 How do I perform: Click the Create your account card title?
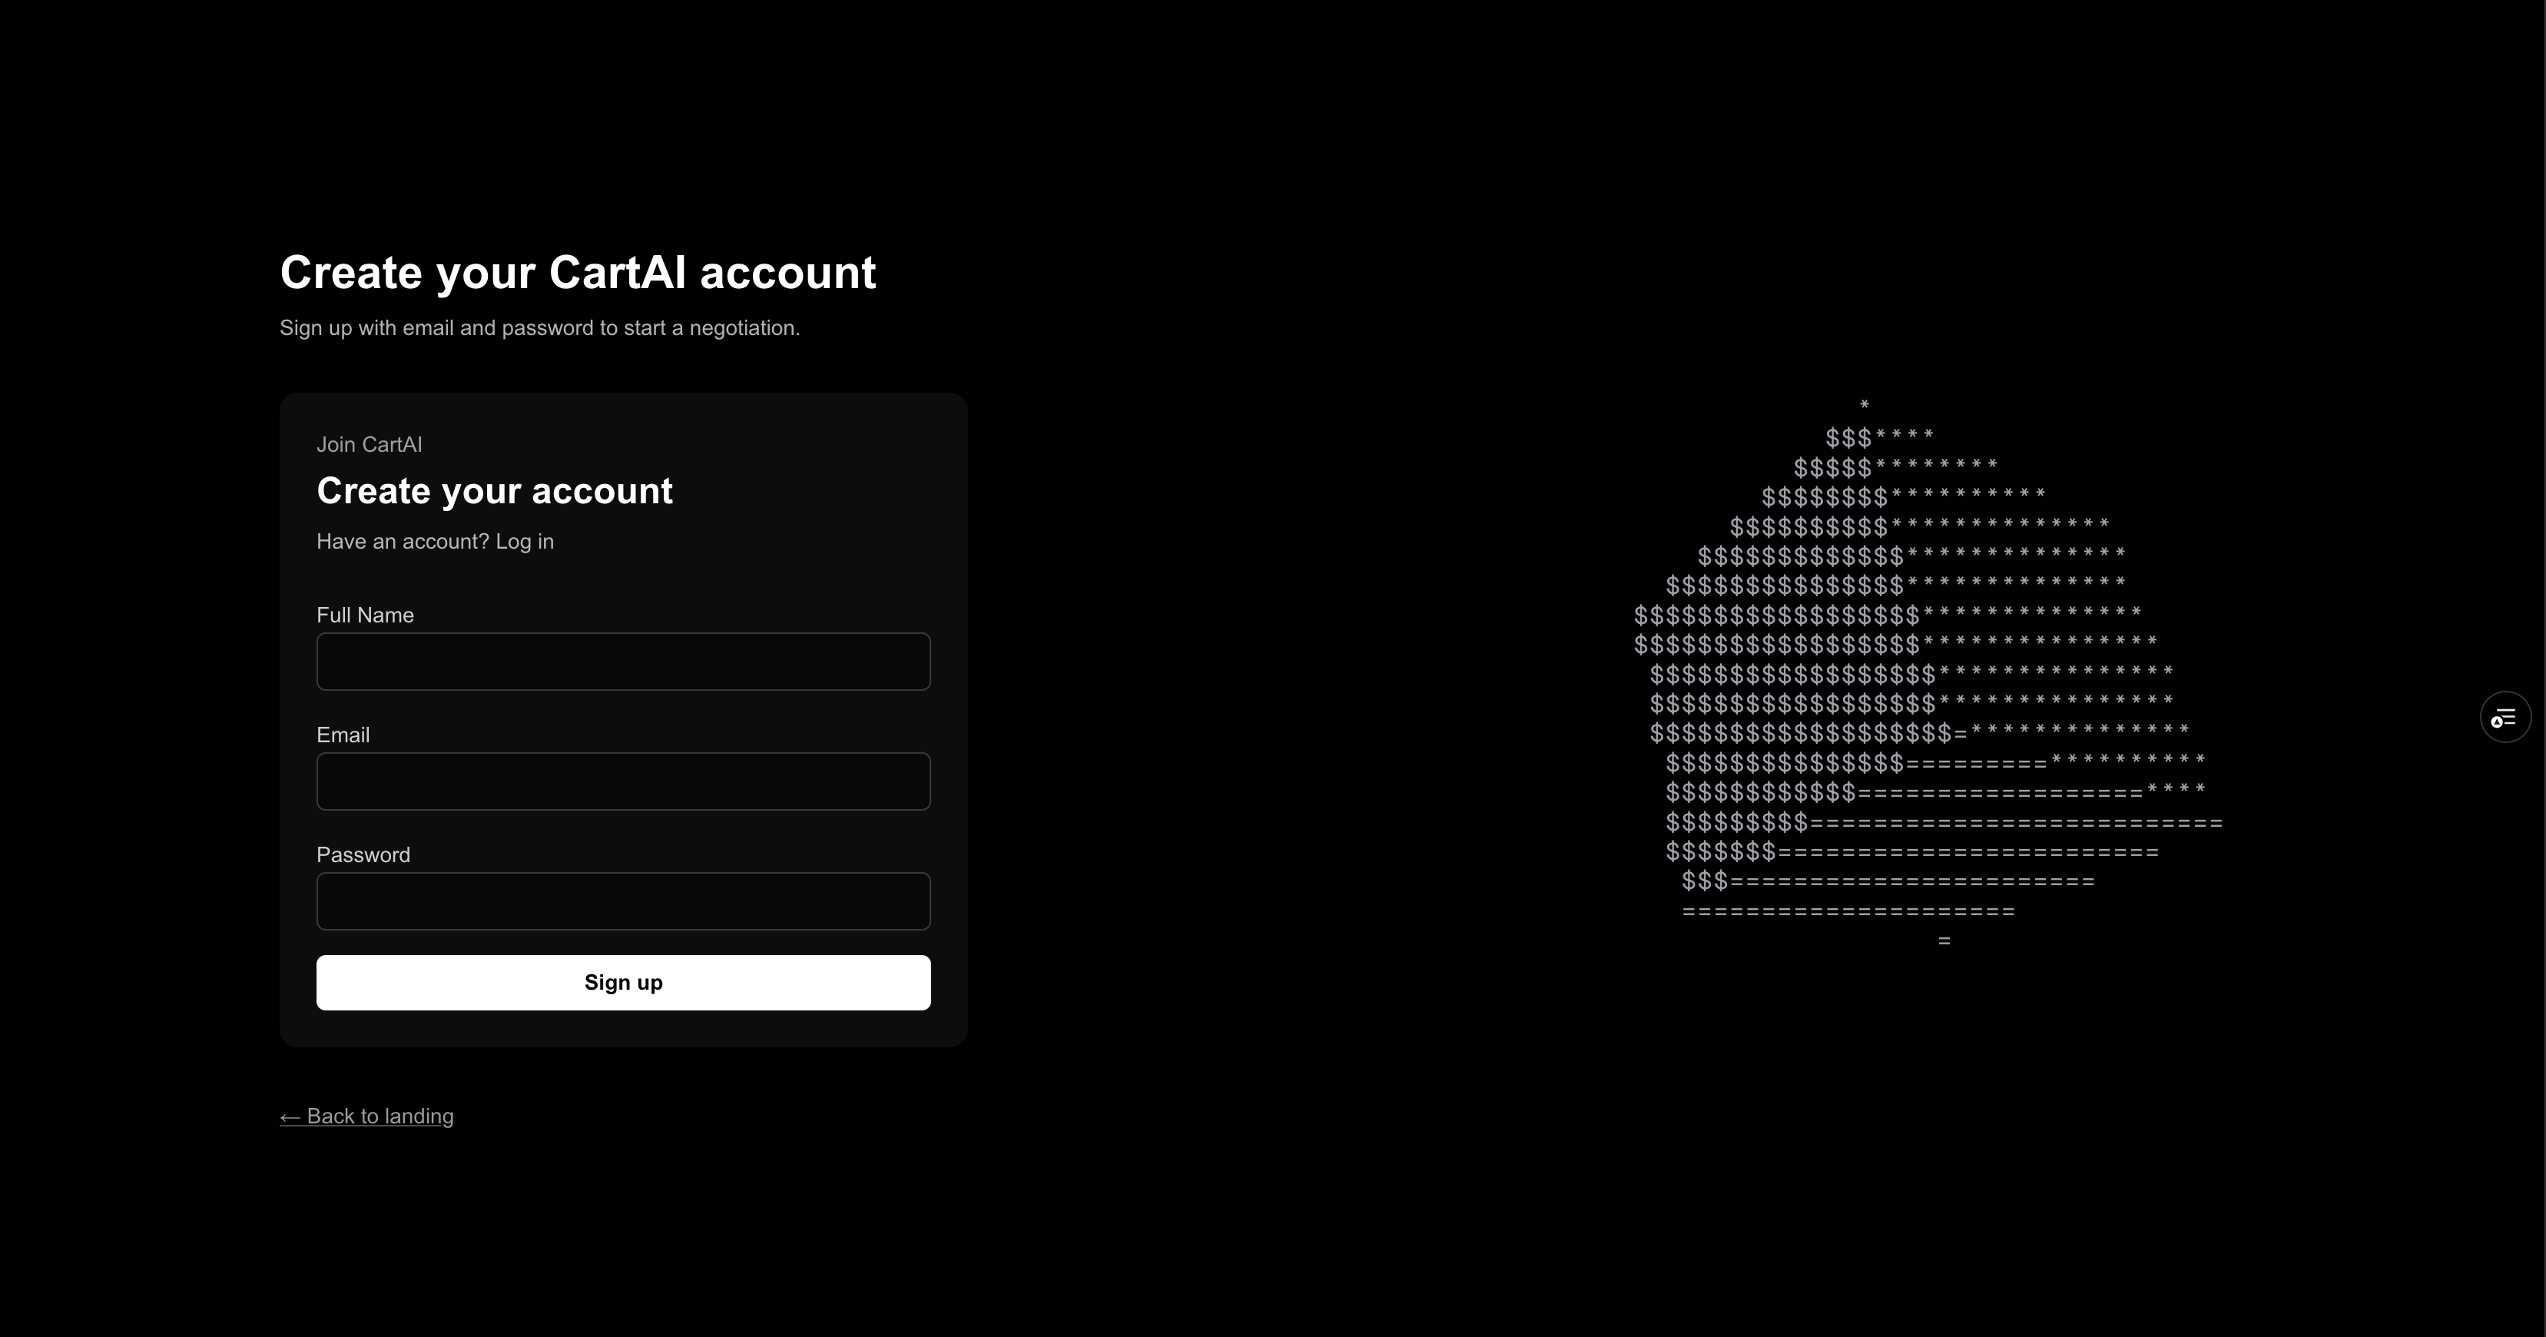click(x=494, y=491)
